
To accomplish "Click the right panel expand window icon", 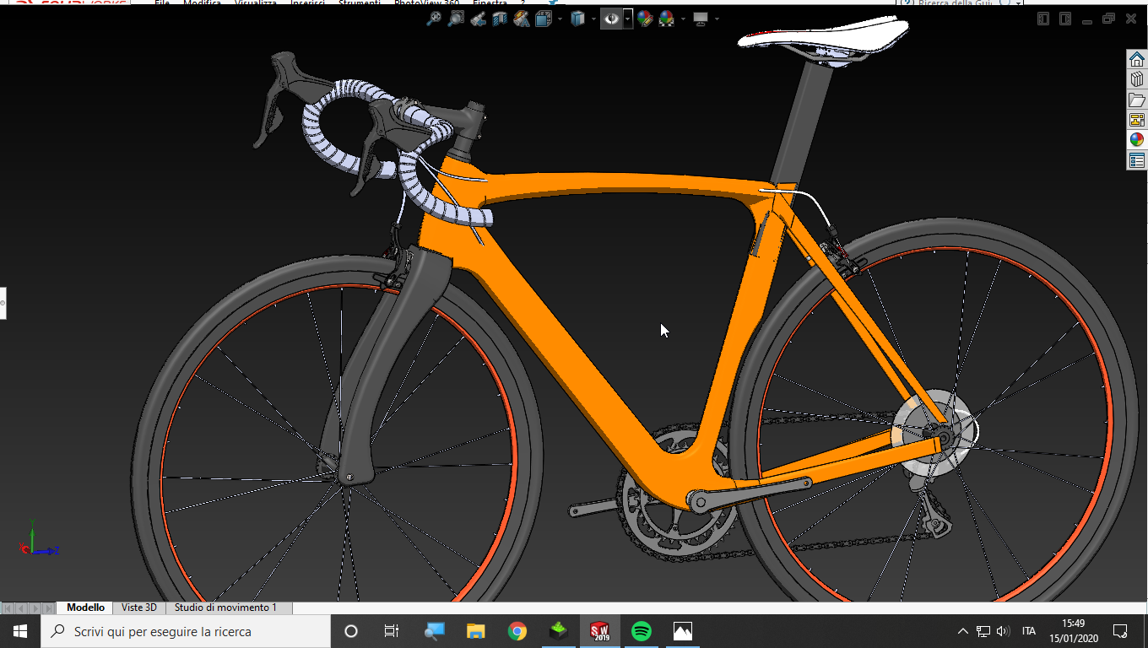I will pyautogui.click(x=1065, y=19).
